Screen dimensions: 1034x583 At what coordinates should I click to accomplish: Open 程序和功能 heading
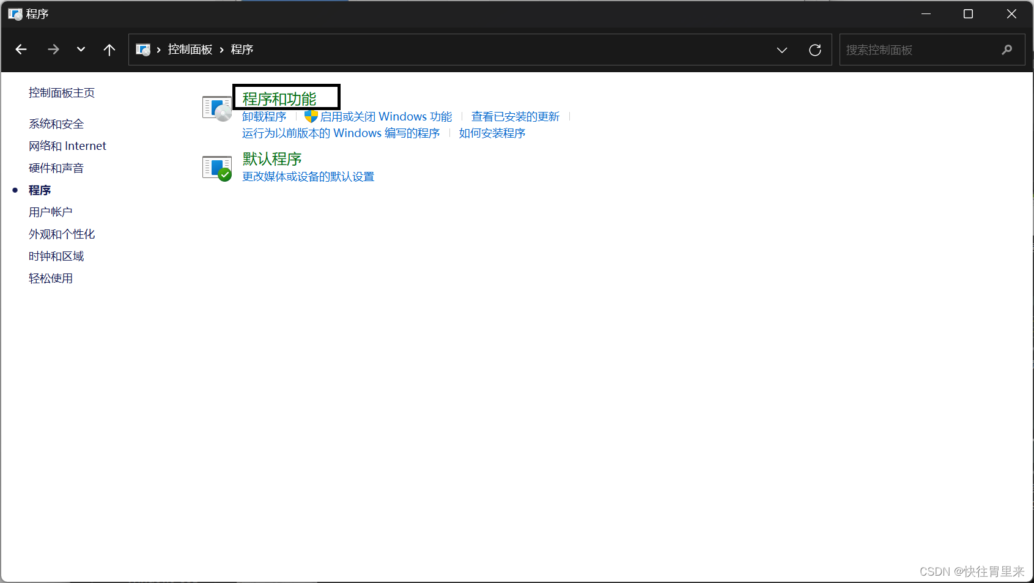(279, 99)
